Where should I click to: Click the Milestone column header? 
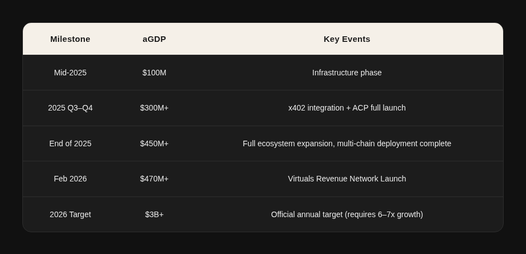click(70, 39)
